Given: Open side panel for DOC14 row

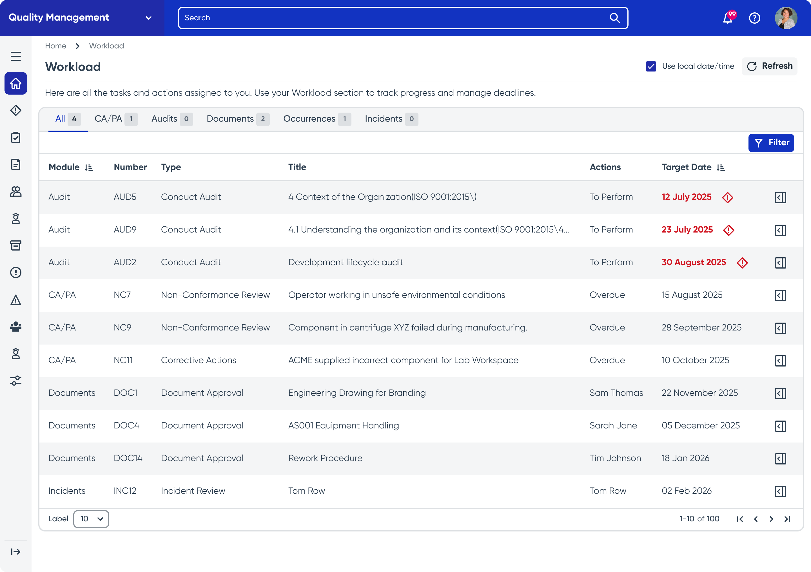Looking at the screenshot, I should tap(780, 459).
